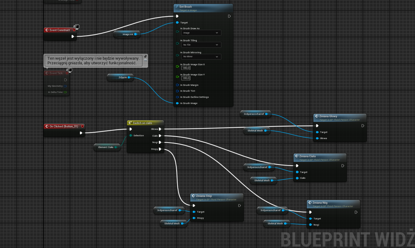Select the Image 44 variable node

click(127, 34)
